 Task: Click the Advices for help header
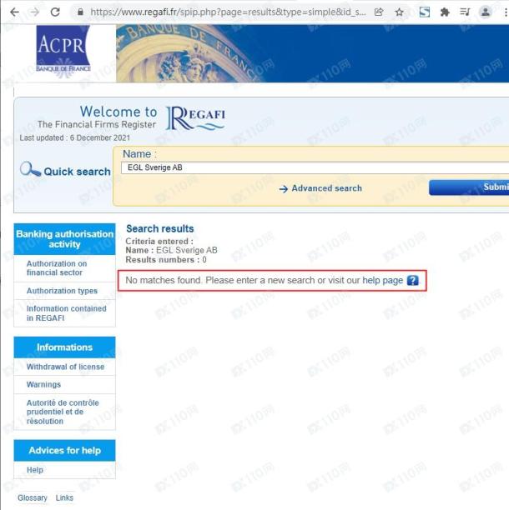[64, 451]
